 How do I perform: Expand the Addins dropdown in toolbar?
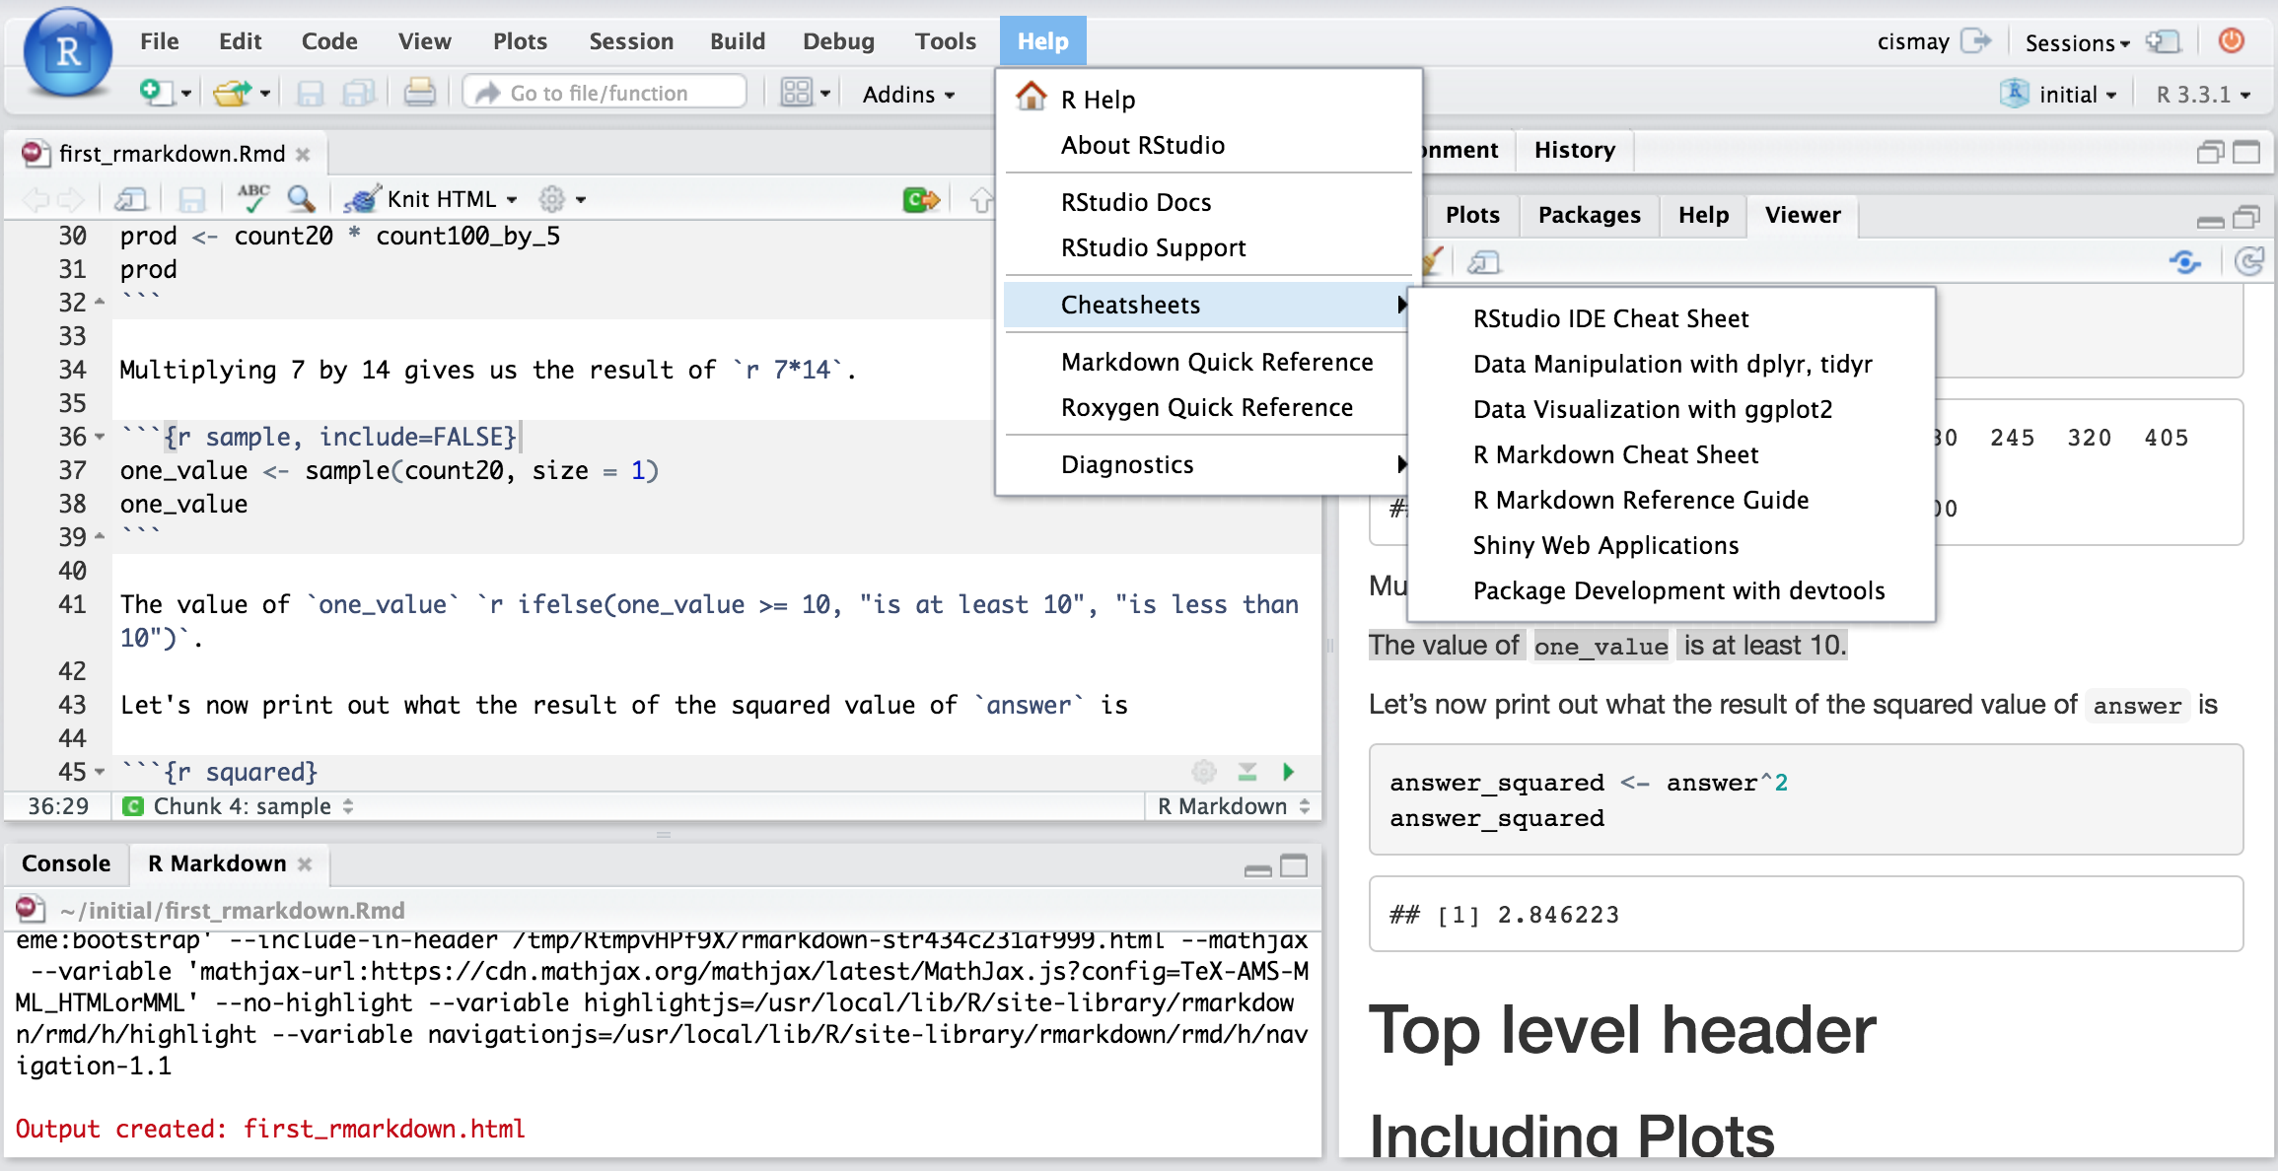pos(903,93)
